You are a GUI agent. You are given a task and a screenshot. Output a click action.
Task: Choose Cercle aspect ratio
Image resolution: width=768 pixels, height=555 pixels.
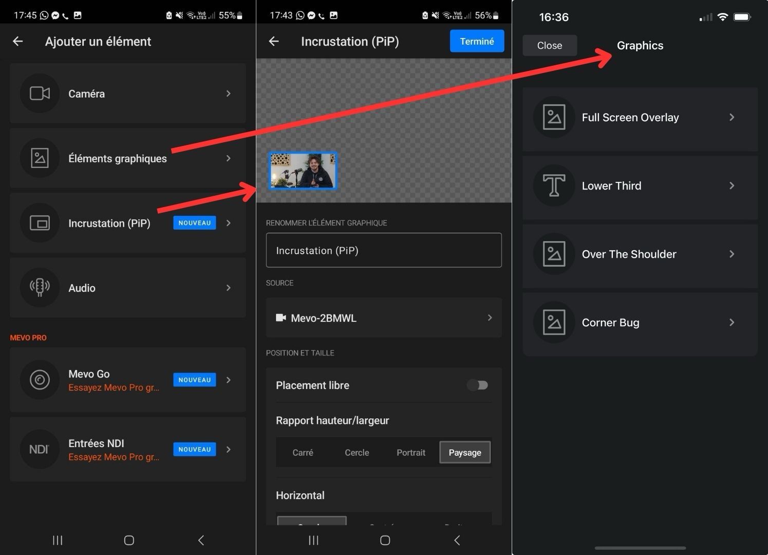357,453
